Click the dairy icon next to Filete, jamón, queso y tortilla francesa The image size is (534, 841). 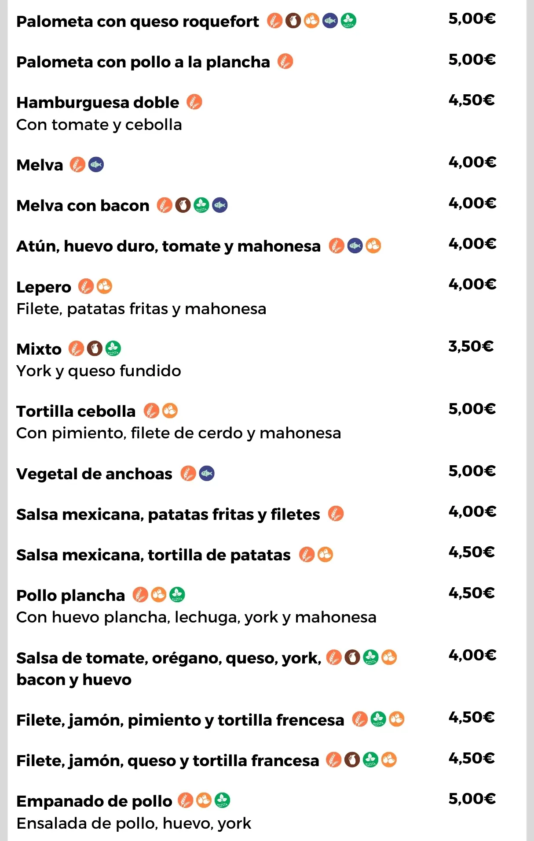pyautogui.click(x=352, y=760)
